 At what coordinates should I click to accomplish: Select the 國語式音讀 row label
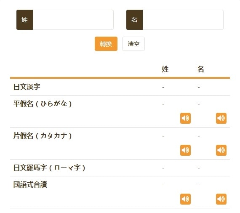30,184
